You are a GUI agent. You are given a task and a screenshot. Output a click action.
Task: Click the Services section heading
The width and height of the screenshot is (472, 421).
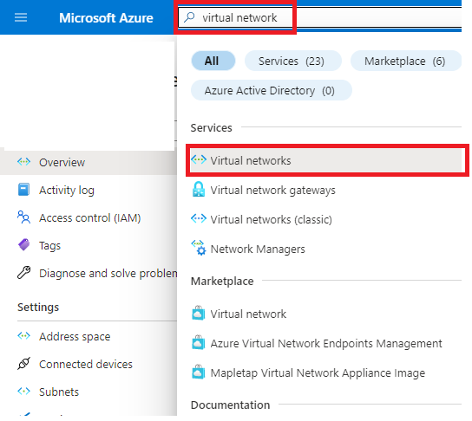(x=212, y=127)
